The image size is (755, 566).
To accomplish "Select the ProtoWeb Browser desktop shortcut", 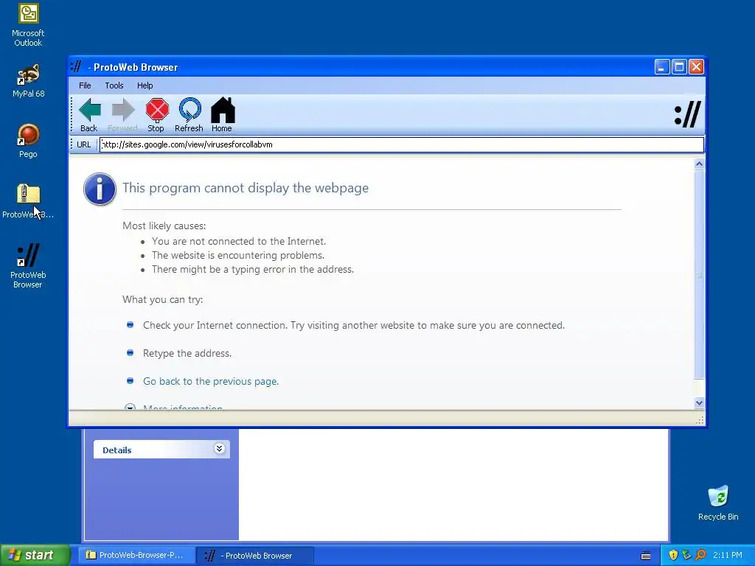I will (28, 265).
